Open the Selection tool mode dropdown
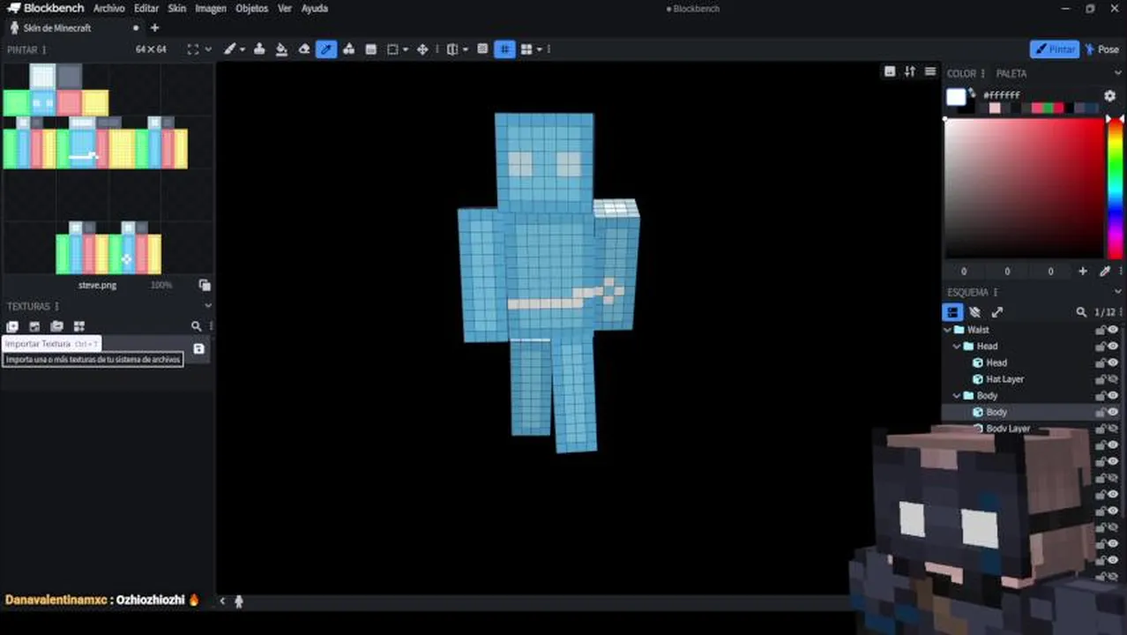Screen dimensions: 1127x635 [x=406, y=49]
